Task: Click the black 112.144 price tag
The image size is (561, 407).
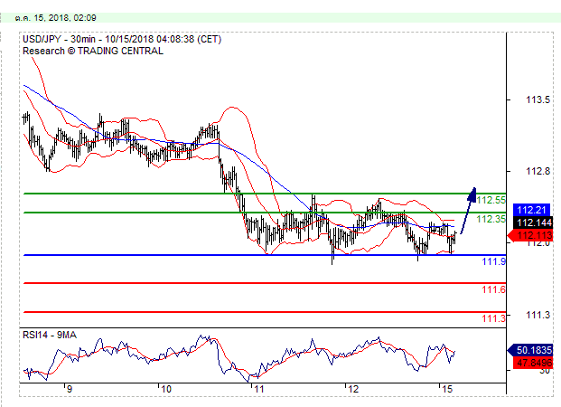Action: pyautogui.click(x=532, y=222)
